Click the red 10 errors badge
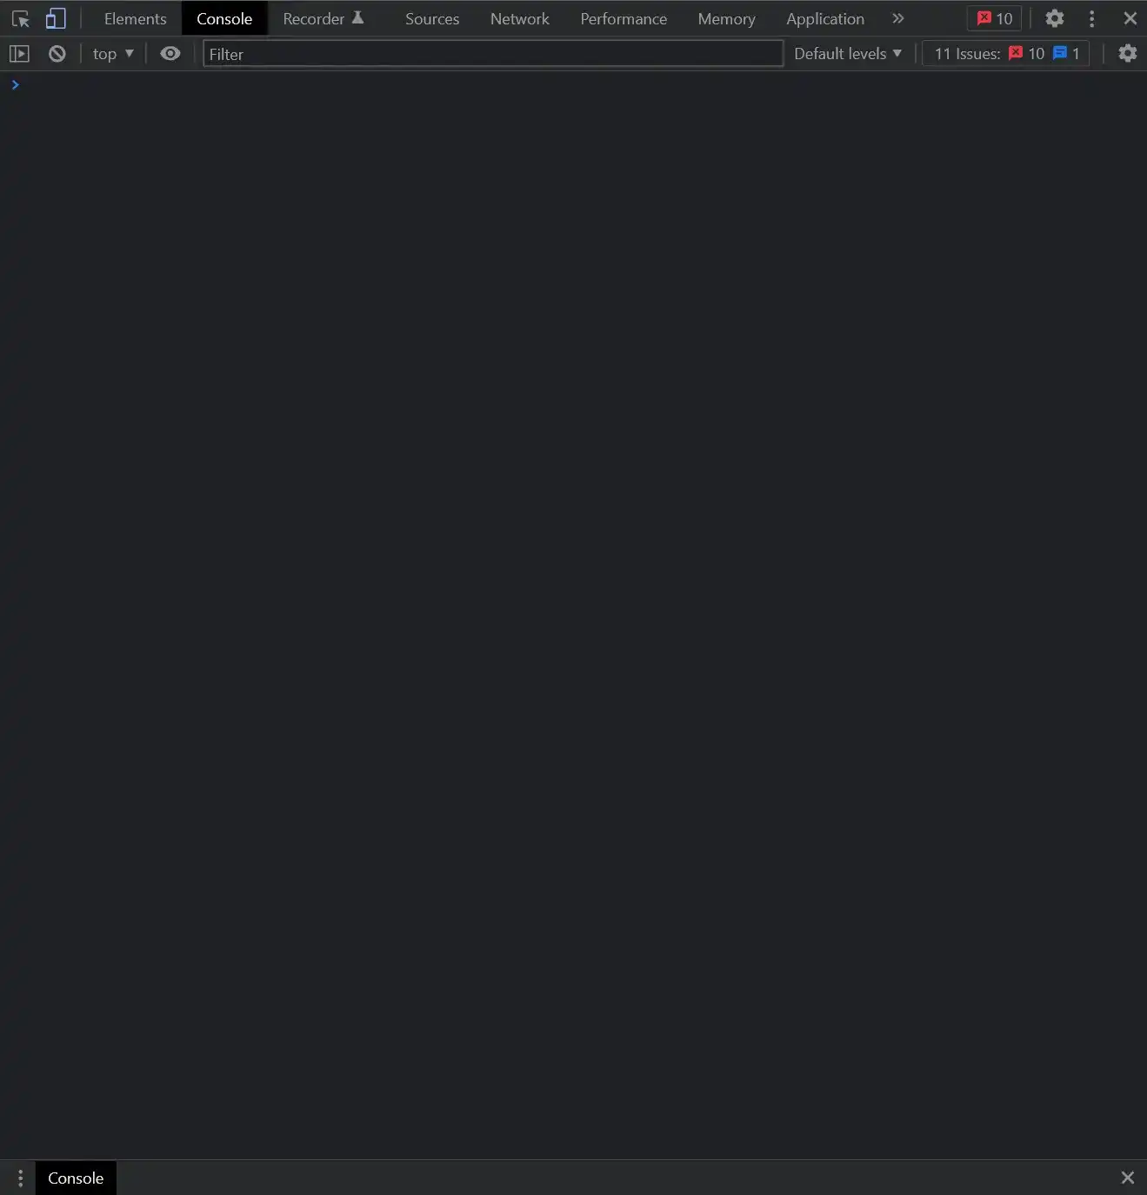 point(994,18)
